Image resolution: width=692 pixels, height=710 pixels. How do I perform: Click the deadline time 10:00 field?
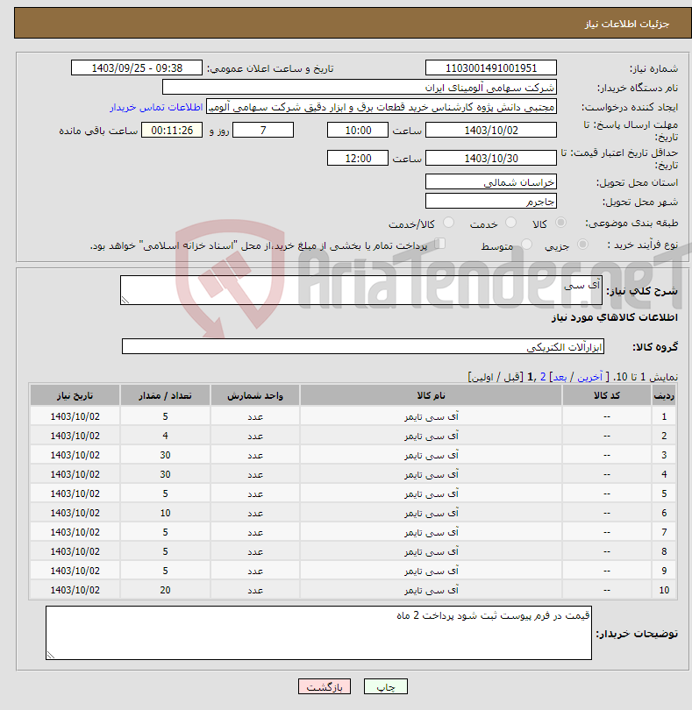358,131
